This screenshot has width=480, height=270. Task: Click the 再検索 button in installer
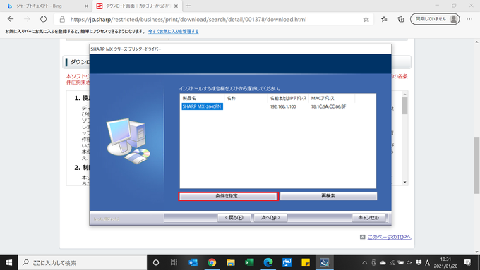pyautogui.click(x=328, y=196)
